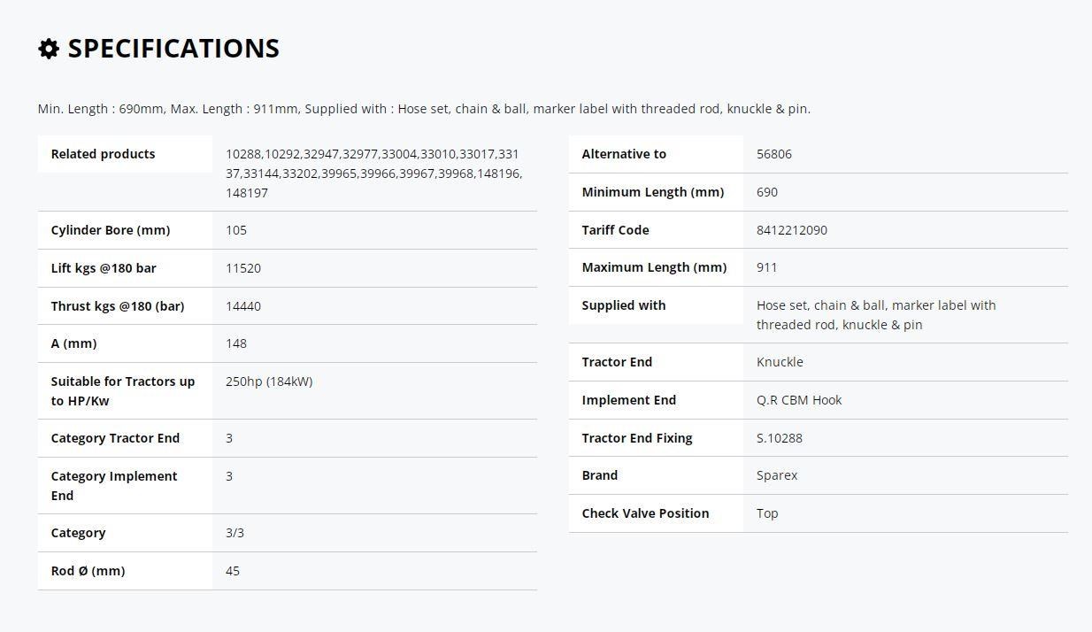The height and width of the screenshot is (632, 1092).
Task: Click the Tractor End Fixing value S.10288
Action: pos(780,438)
